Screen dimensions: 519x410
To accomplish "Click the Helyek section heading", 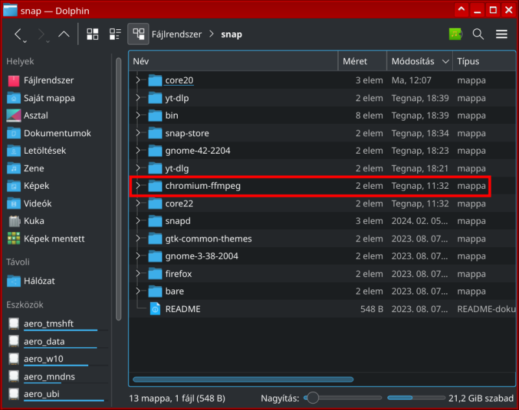I will pyautogui.click(x=20, y=62).
